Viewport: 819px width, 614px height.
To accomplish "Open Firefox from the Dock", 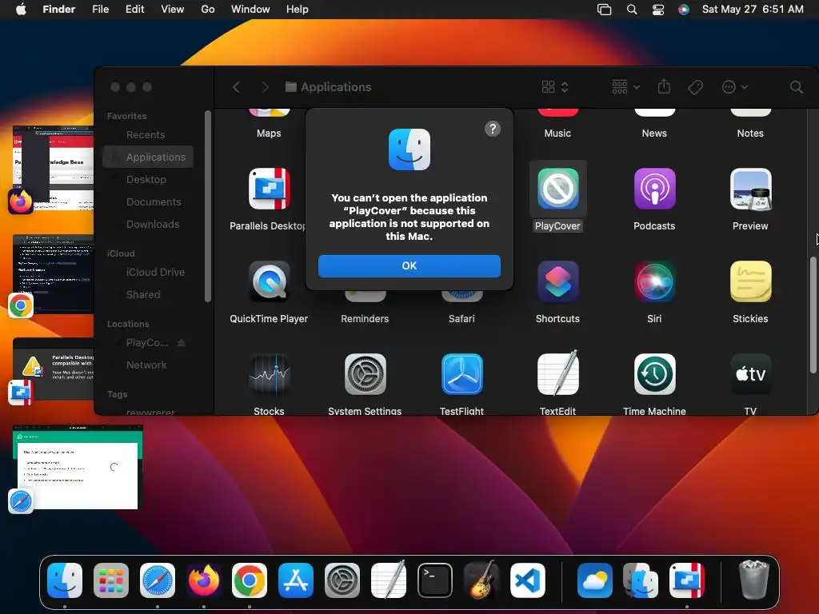I will 204,580.
